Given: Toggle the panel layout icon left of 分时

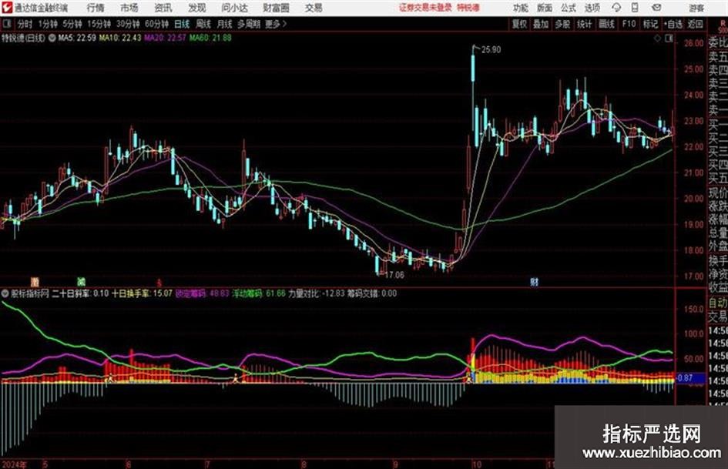Looking at the screenshot, I should pyautogui.click(x=6, y=24).
